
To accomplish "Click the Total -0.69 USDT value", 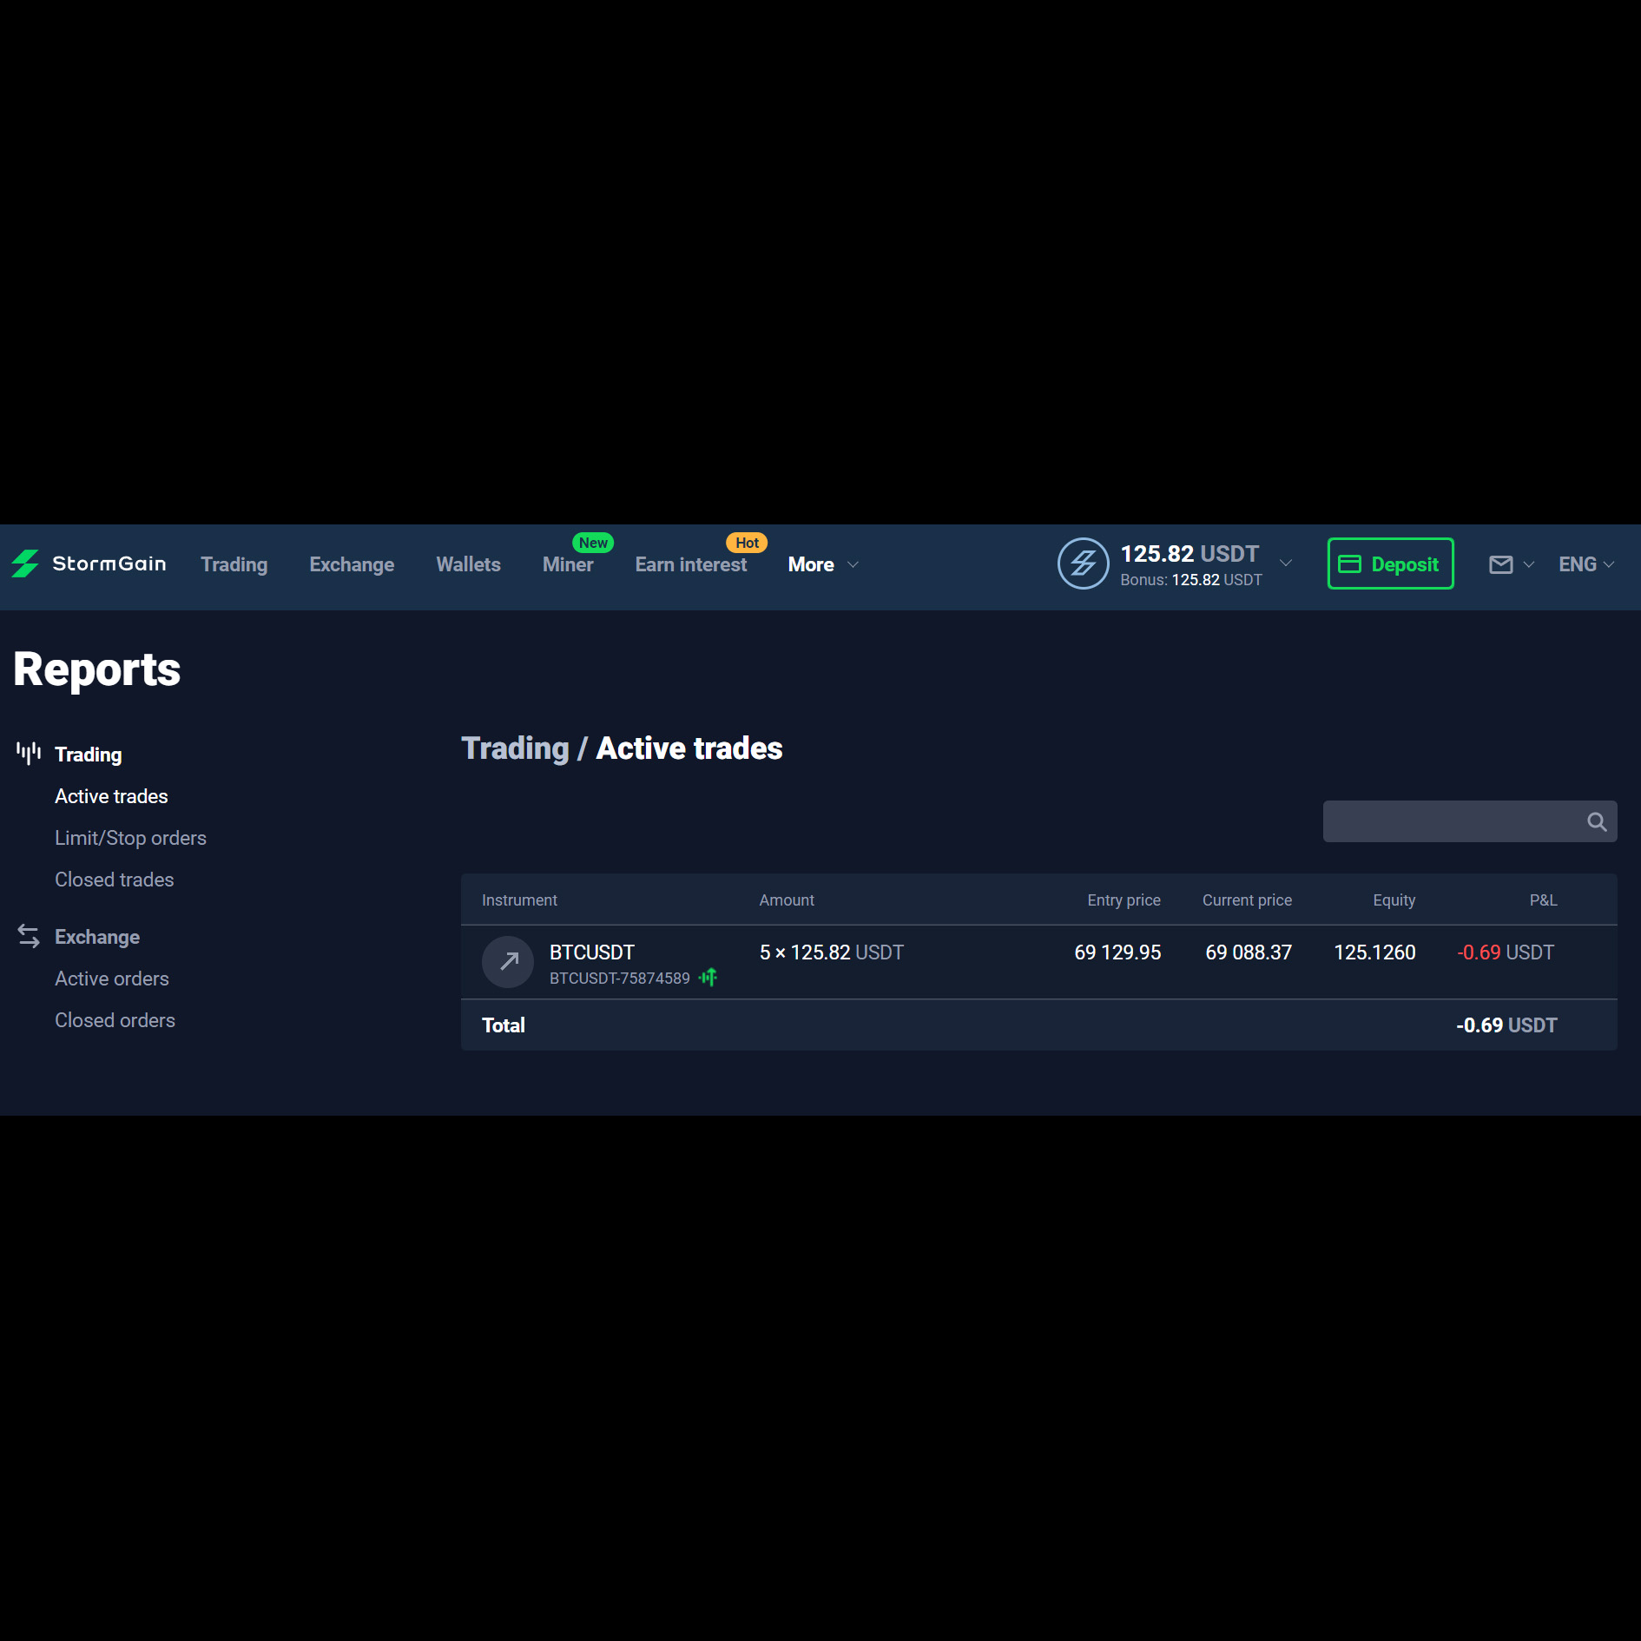I will [1506, 1025].
